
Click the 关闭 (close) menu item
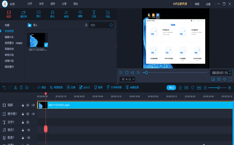point(41,4)
